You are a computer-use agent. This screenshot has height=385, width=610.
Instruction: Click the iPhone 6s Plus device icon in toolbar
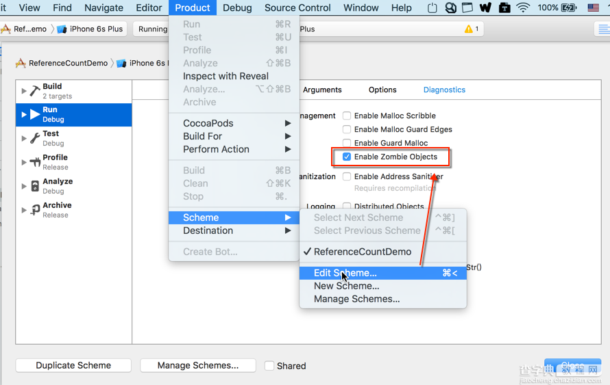(62, 29)
